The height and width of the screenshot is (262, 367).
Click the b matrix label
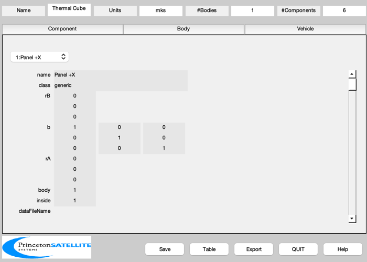coord(49,127)
